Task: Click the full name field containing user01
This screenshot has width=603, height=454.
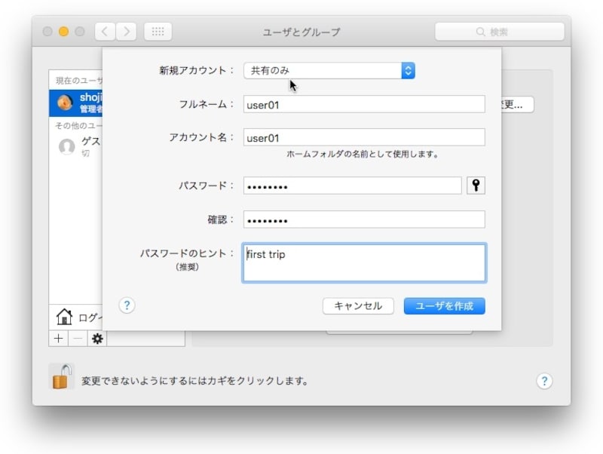Action: (x=364, y=104)
